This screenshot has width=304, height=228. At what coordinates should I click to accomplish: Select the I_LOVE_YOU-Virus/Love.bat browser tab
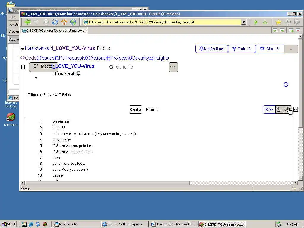click(x=54, y=31)
